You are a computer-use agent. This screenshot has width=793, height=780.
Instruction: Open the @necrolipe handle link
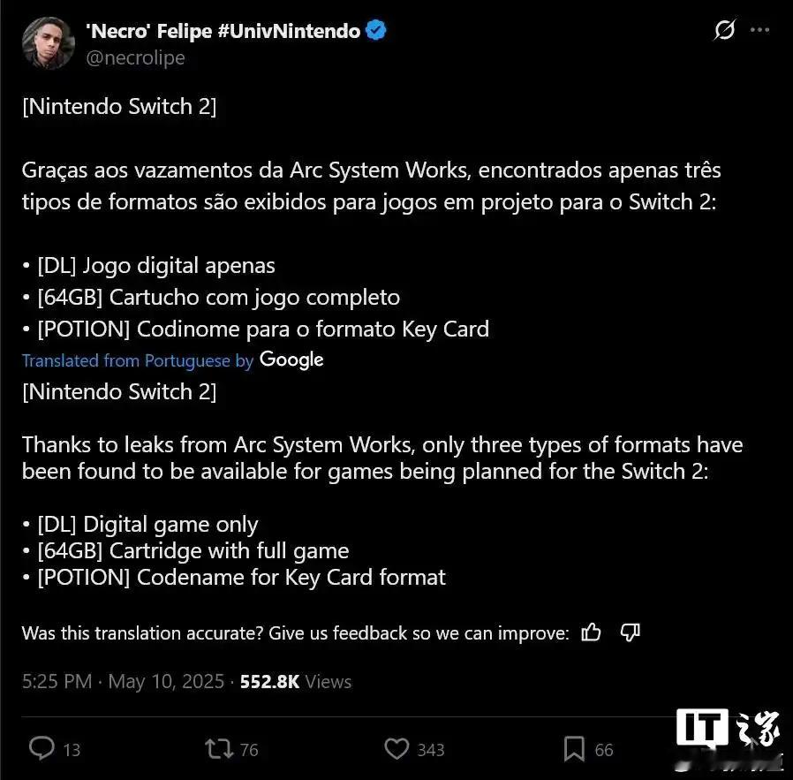135,57
